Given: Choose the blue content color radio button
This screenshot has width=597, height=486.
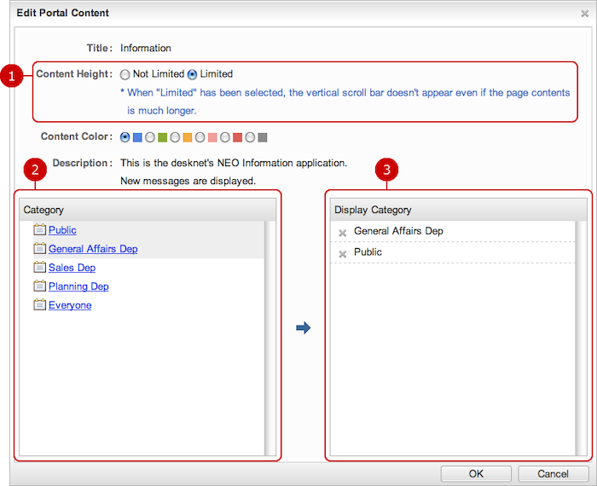Looking at the screenshot, I should point(125,136).
